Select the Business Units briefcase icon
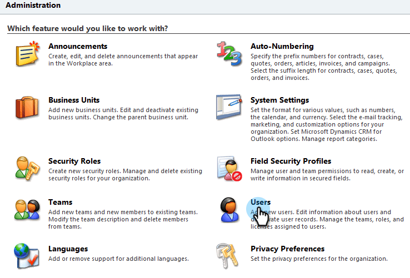 [27, 108]
